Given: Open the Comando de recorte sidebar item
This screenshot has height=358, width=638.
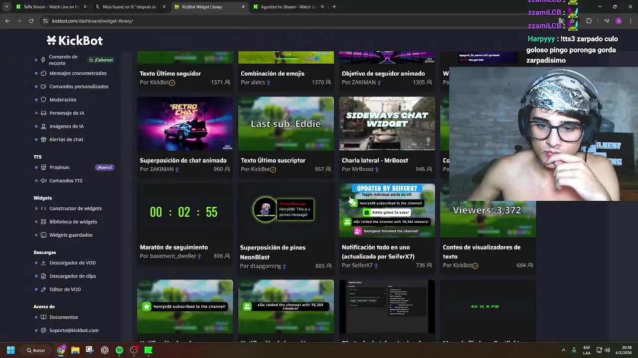Looking at the screenshot, I should [63, 60].
